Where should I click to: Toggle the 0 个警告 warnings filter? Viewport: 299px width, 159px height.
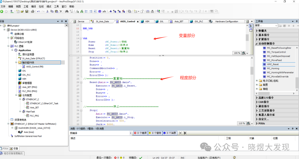155,133
